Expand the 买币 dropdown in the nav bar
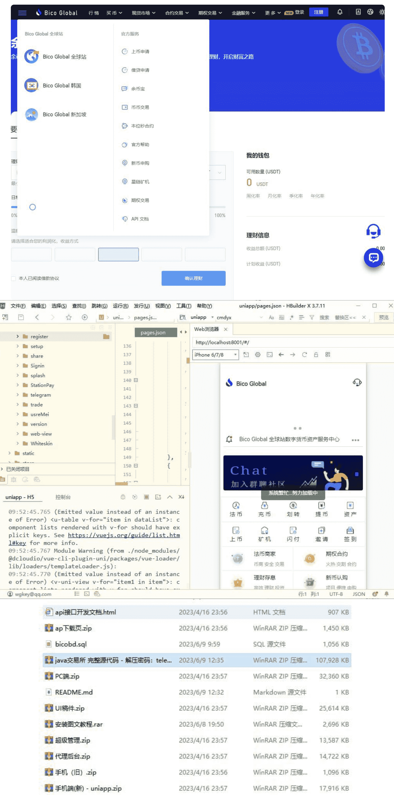Image resolution: width=394 pixels, height=795 pixels. [114, 13]
